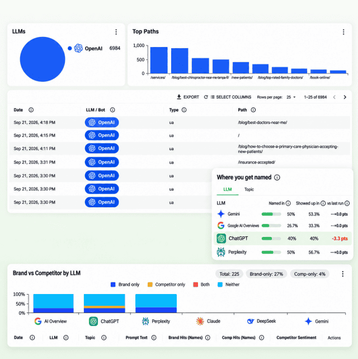Viewport: 358px width, 359px height.
Task: Click info icon beside Where you get named
Action: coord(277,178)
